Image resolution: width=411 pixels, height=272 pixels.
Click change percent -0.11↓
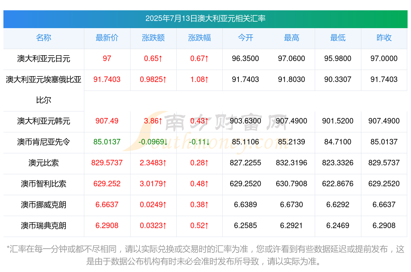click(199, 142)
